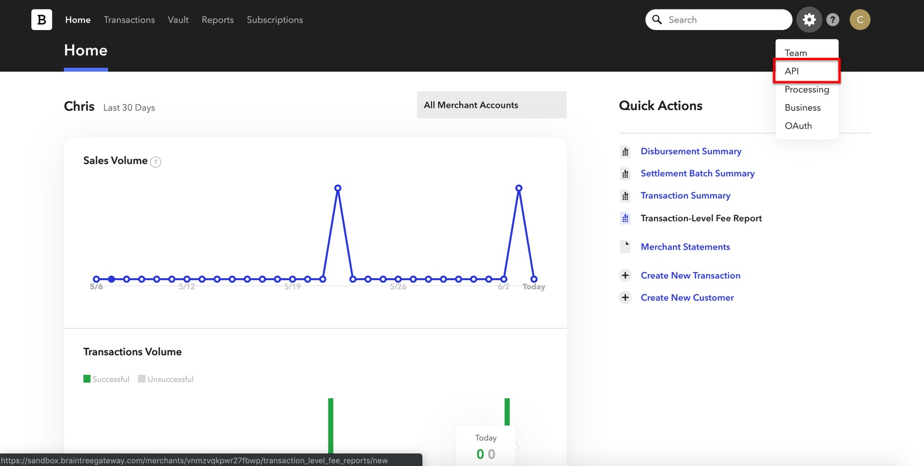This screenshot has width=924, height=466.
Task: Open the Transaction-Level Fee Report link
Action: pos(701,218)
